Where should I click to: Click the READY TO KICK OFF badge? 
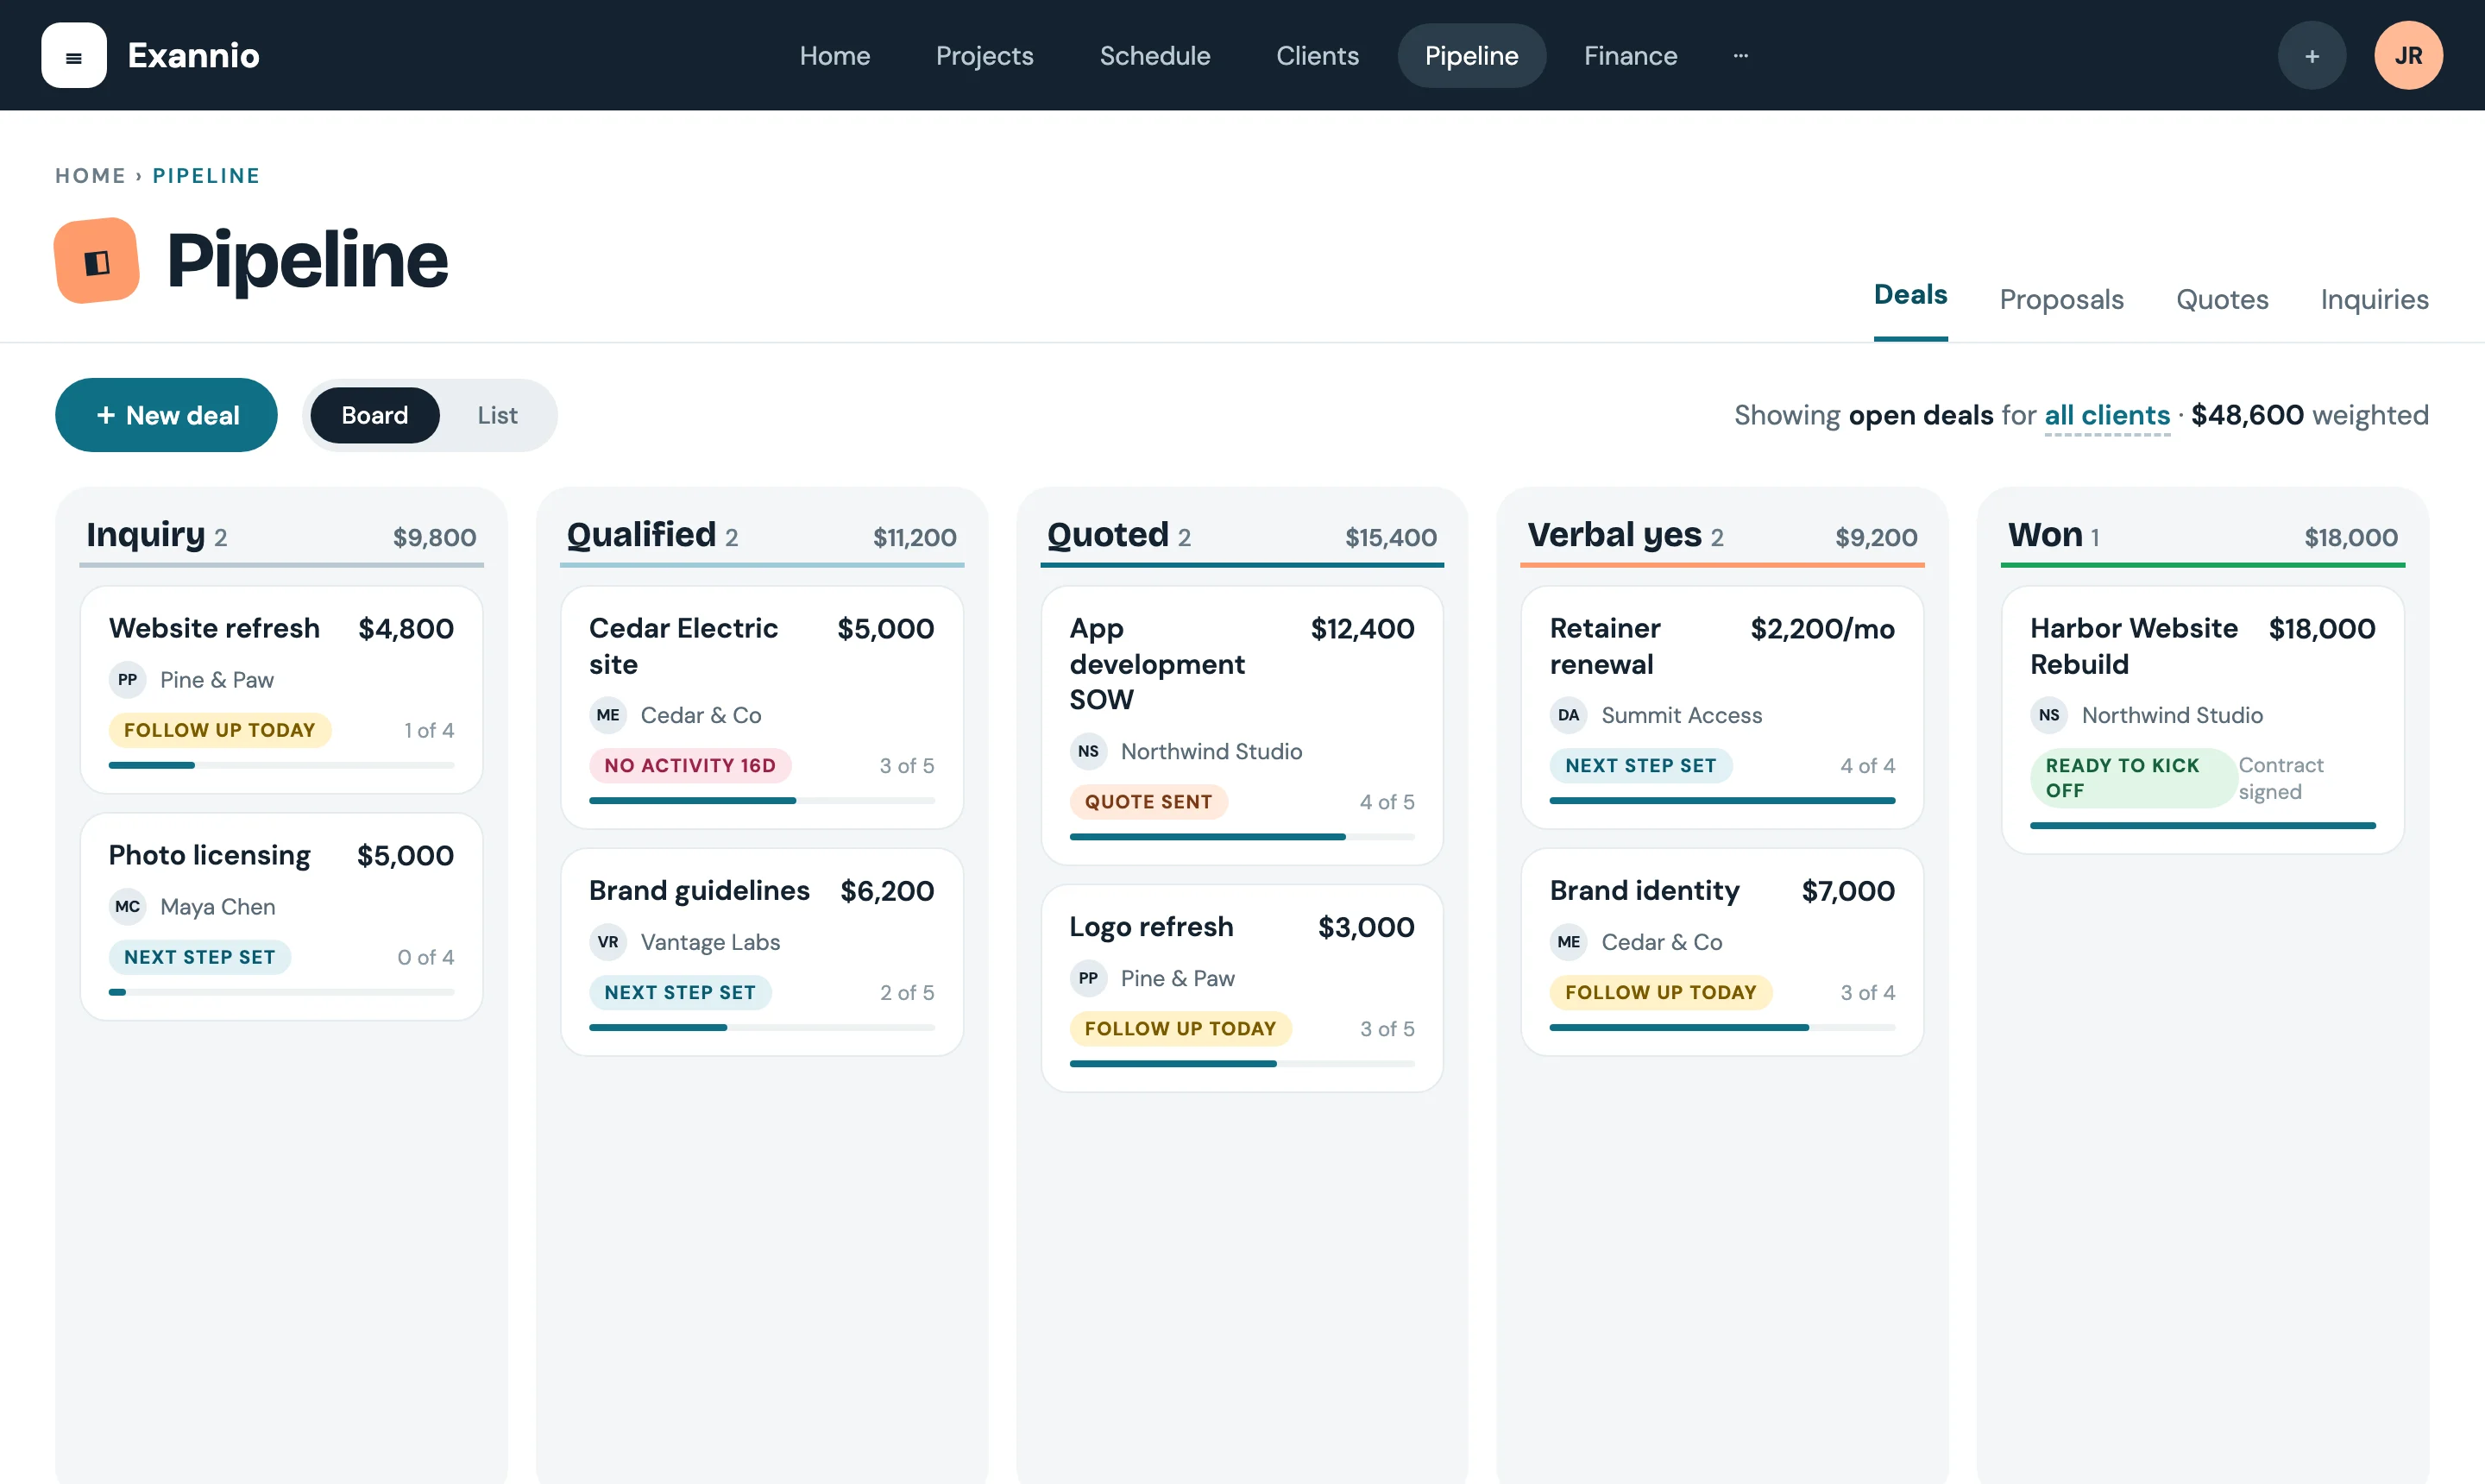click(2132, 778)
